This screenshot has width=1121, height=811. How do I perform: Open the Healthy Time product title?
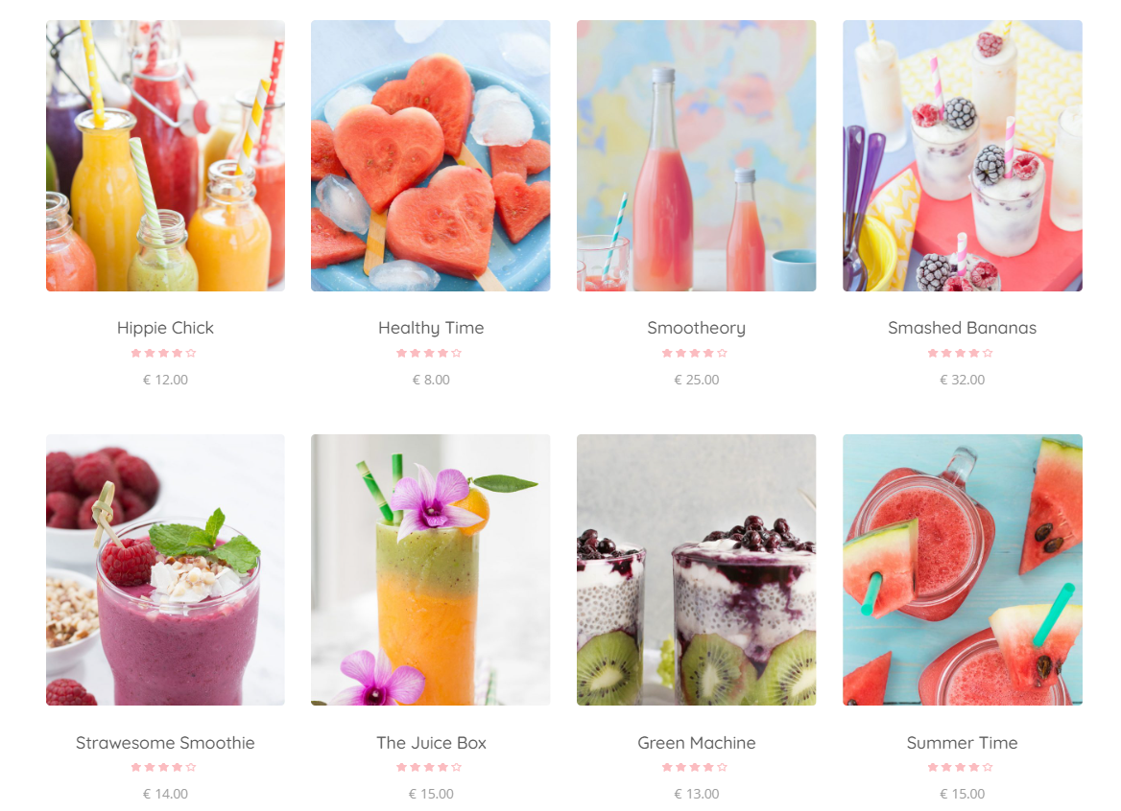pos(431,328)
